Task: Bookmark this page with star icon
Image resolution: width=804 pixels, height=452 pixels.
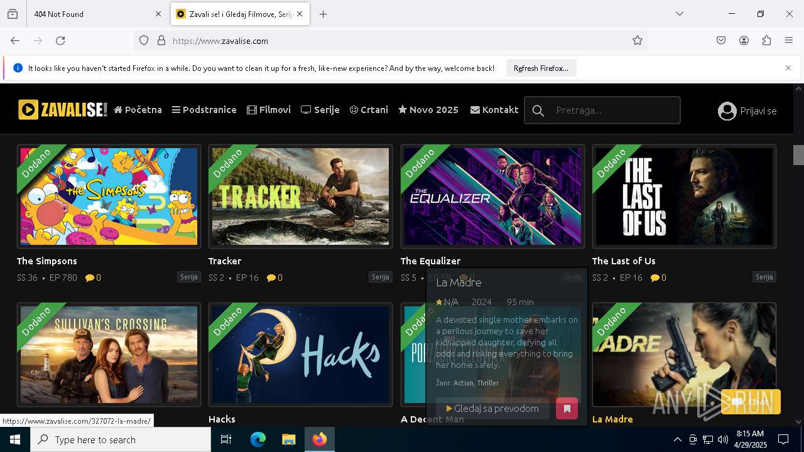Action: [638, 41]
